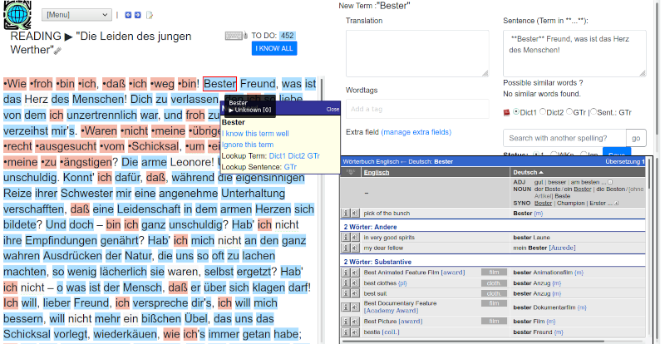Click info icon for Best Documentary Feature
Screen dimensions: 665x344
[x=346, y=307]
